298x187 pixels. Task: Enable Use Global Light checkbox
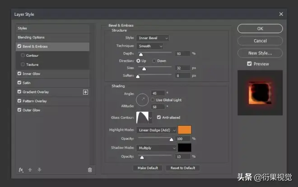(x=153, y=100)
